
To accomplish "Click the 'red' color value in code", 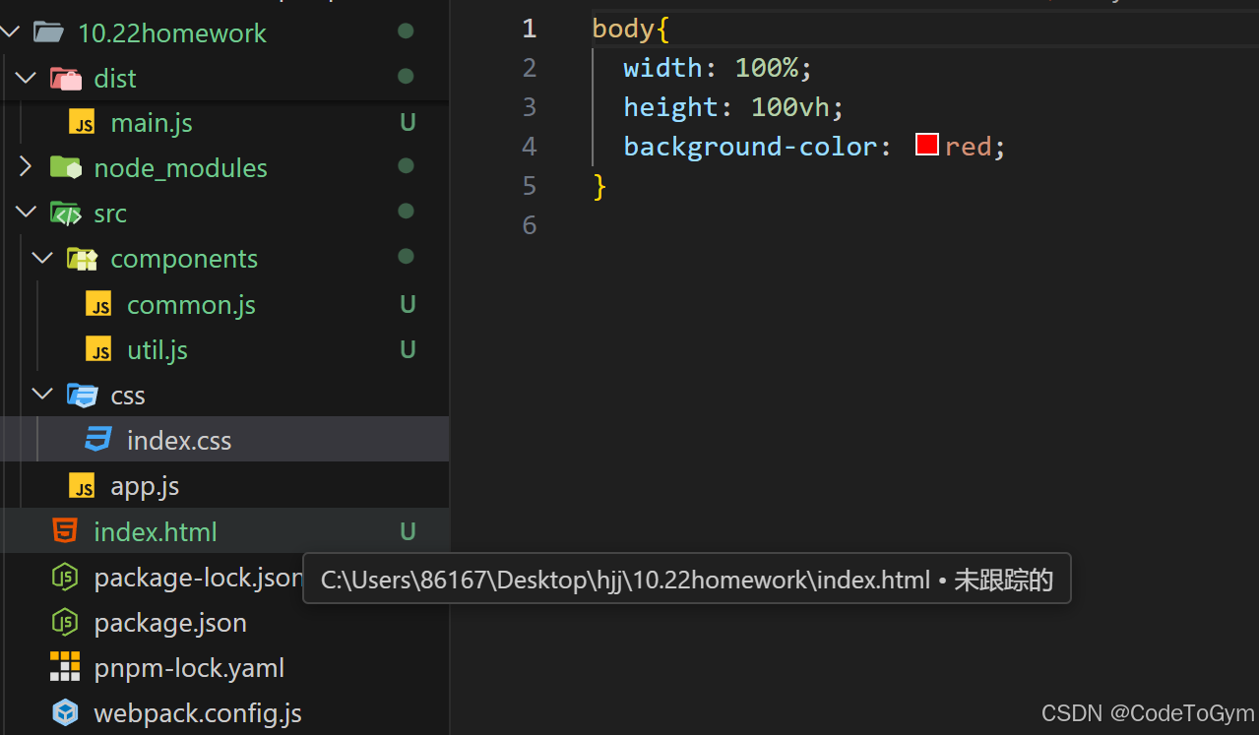I will (968, 147).
